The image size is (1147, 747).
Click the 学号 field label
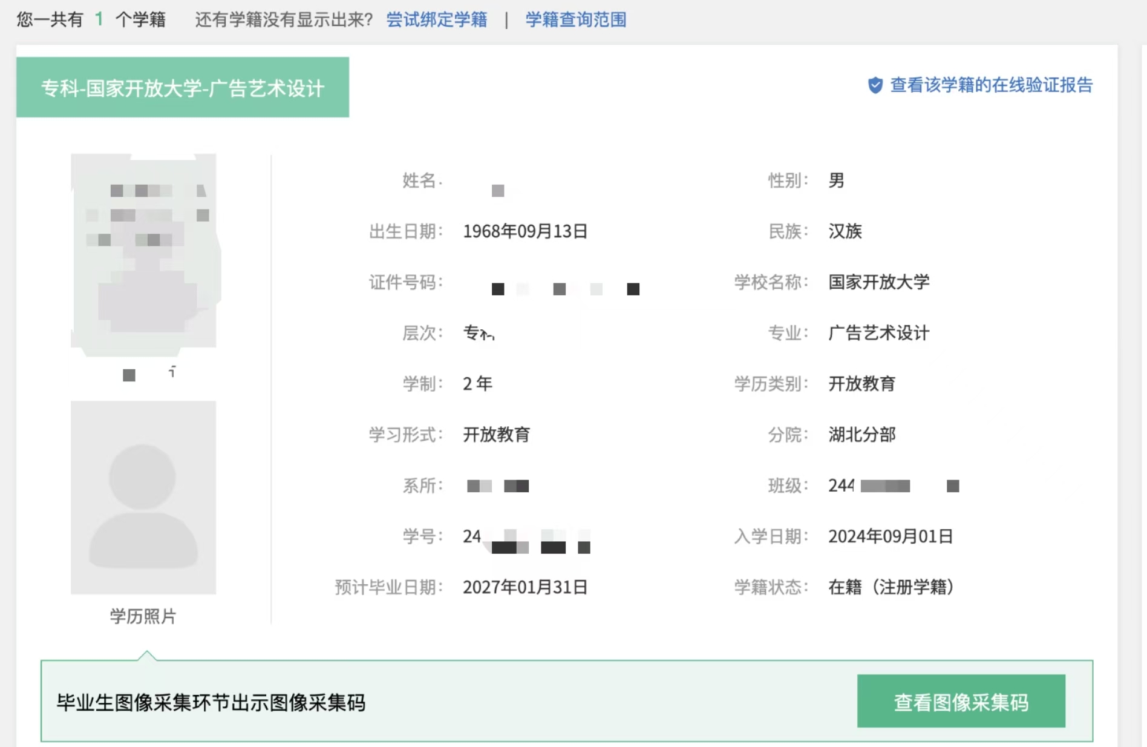423,536
